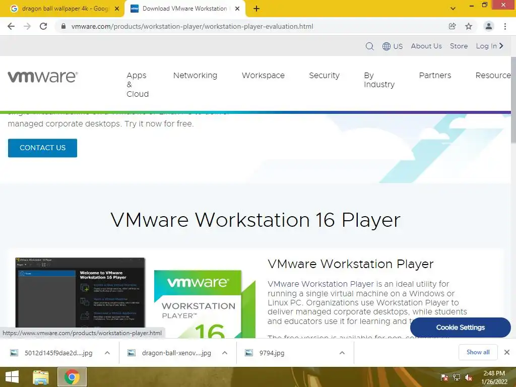Open the Partners menu
This screenshot has height=387, width=516.
435,76
